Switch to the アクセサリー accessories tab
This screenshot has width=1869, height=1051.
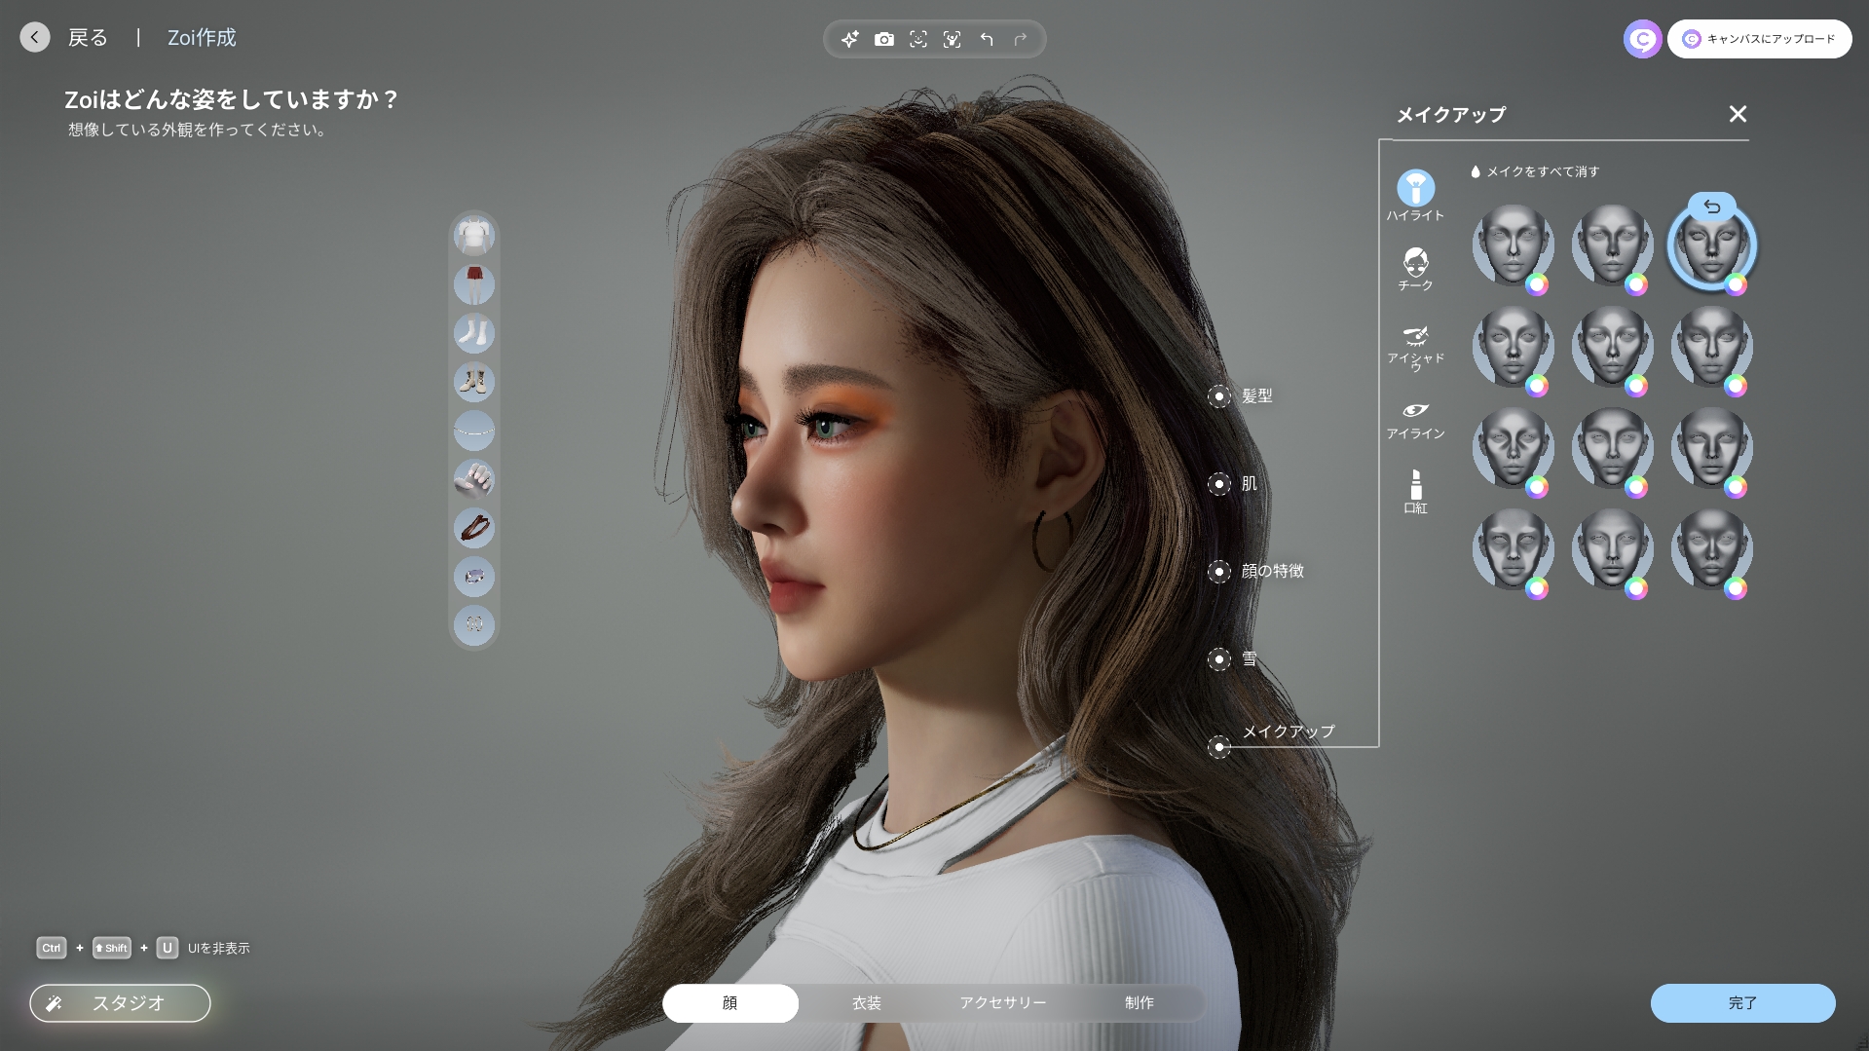click(1002, 1002)
